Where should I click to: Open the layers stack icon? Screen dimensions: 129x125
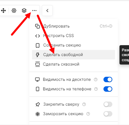click(24, 11)
